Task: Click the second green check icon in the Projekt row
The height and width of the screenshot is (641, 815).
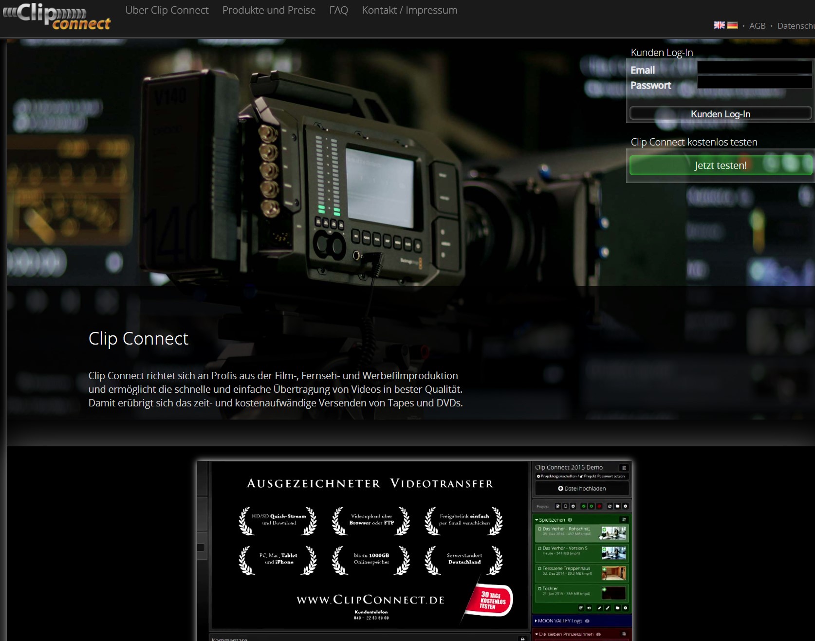Action: tap(592, 506)
